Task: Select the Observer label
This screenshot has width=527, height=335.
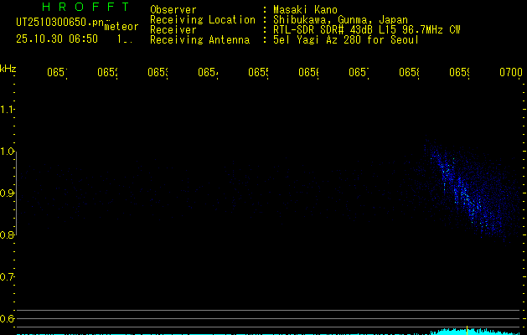Action: click(173, 9)
